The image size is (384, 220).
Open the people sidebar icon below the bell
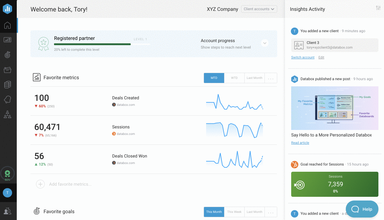click(7, 114)
